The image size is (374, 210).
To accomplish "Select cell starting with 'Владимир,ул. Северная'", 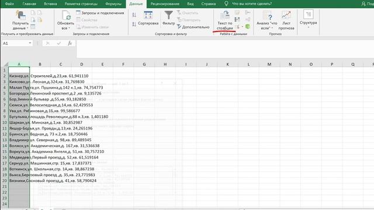I will (x=19, y=140).
